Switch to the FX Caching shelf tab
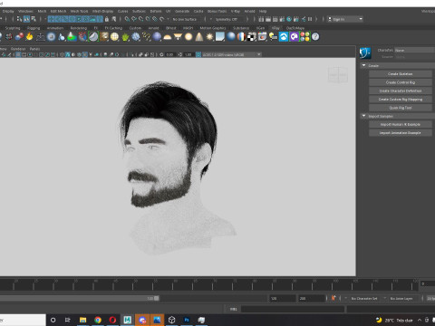The image size is (435, 326). 113,28
